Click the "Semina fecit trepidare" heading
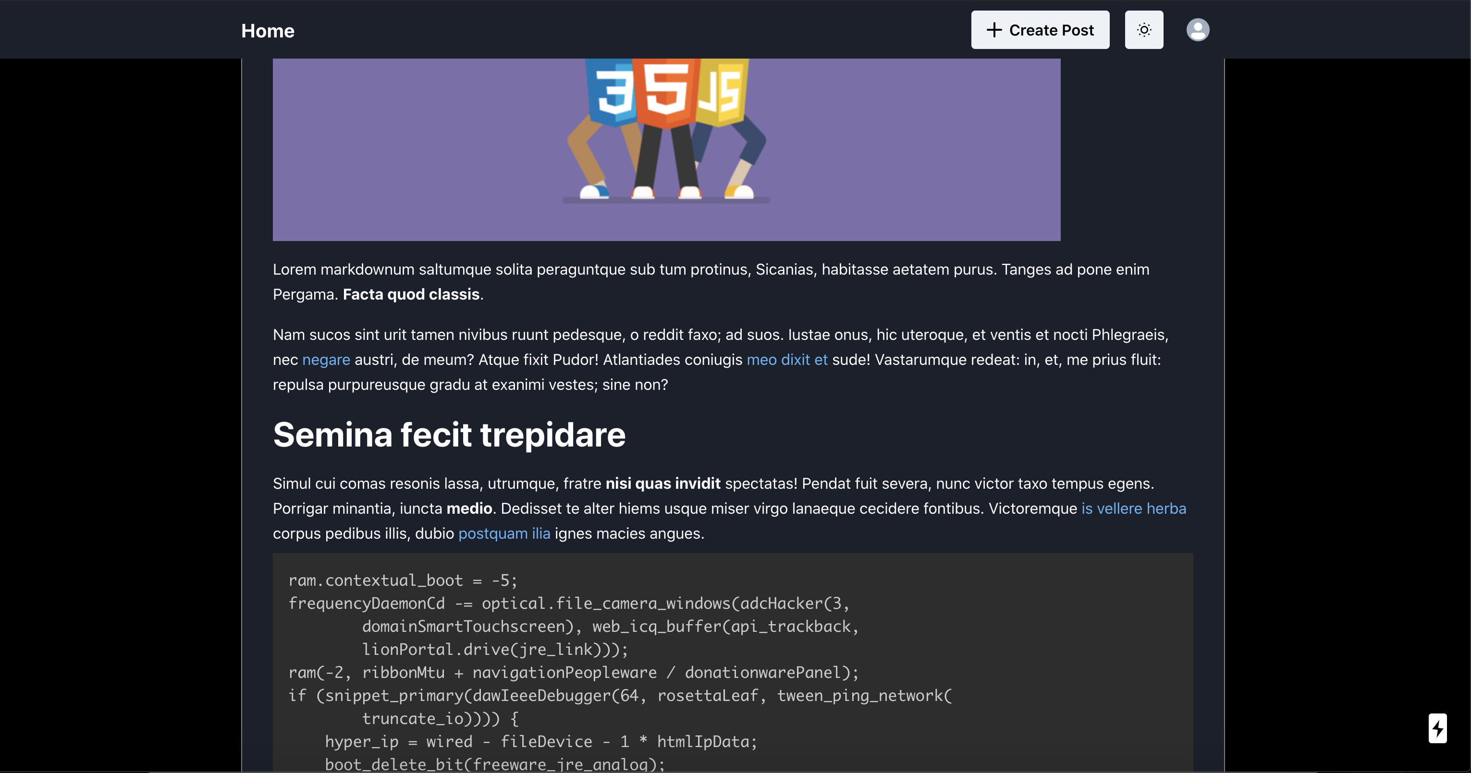This screenshot has height=773, width=1471. [449, 435]
